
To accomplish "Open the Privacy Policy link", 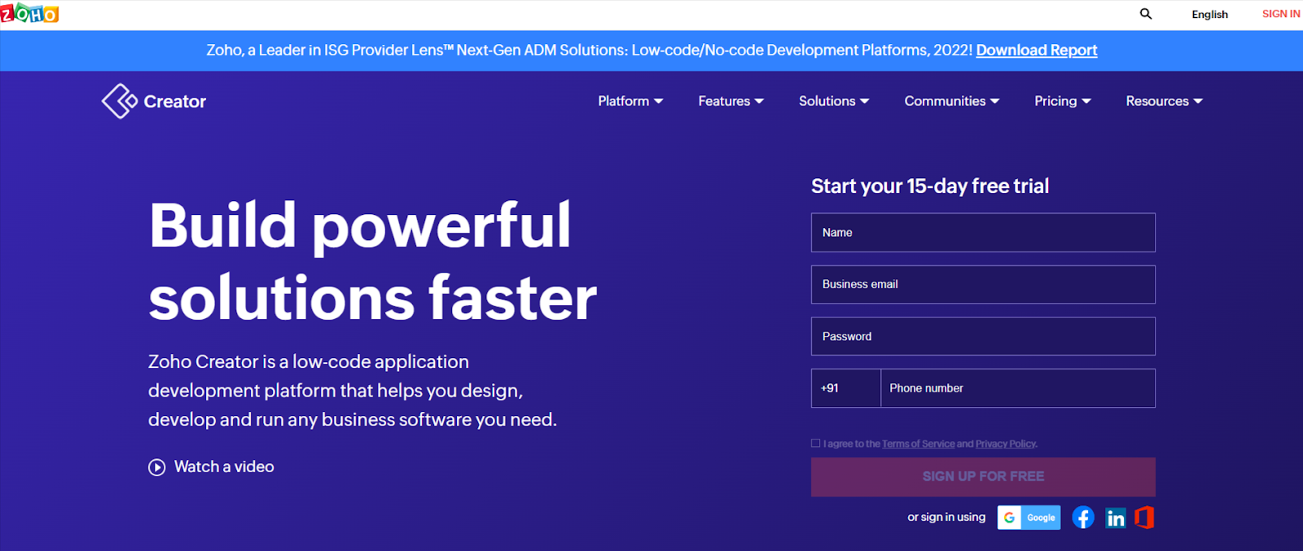I will point(1006,444).
